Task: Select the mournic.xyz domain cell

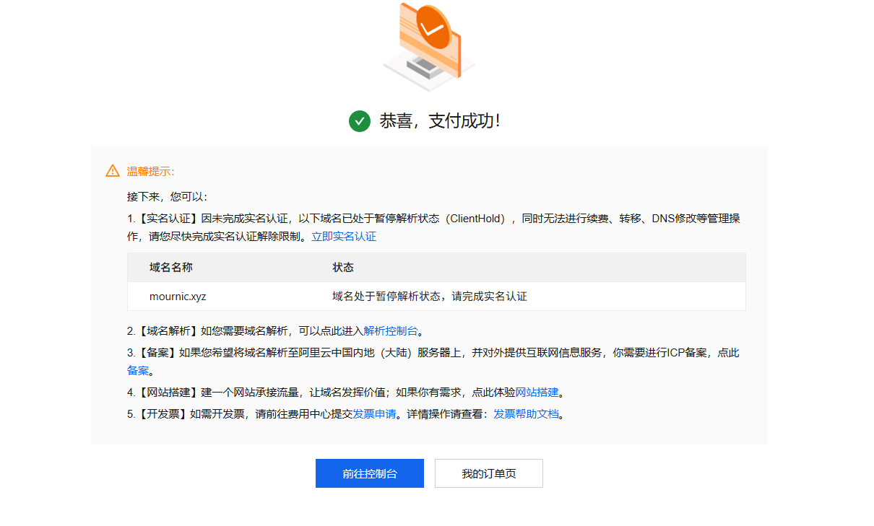Action: pyautogui.click(x=178, y=297)
